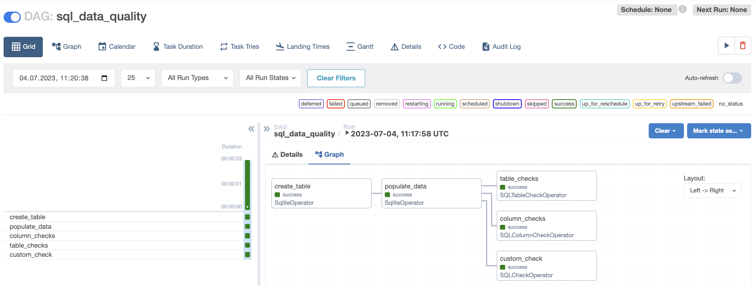Open the calendar picker icon in date field
This screenshot has width=756, height=286.
(x=105, y=78)
